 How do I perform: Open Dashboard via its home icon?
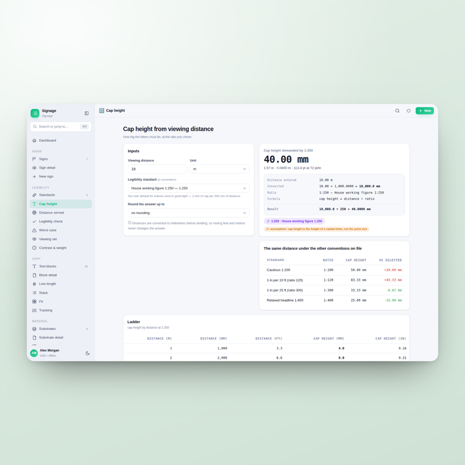pos(34,140)
